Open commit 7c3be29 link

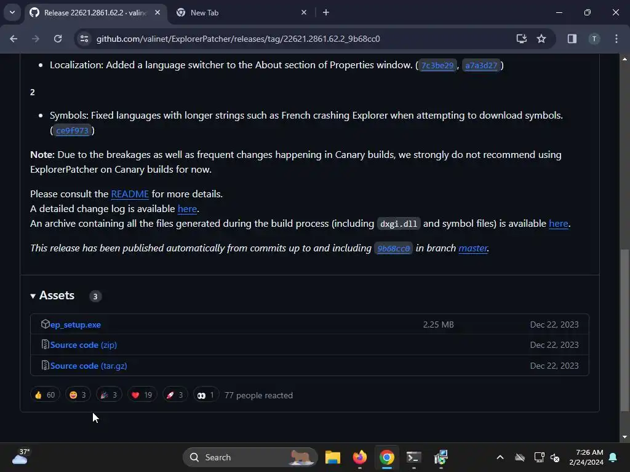point(437,65)
